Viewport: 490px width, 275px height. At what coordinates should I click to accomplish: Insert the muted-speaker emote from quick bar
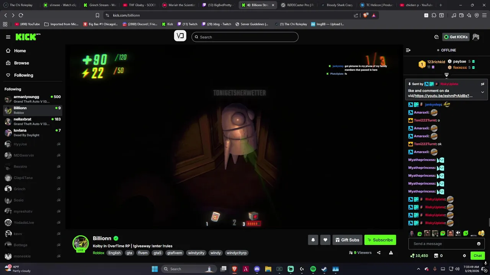pos(458,233)
